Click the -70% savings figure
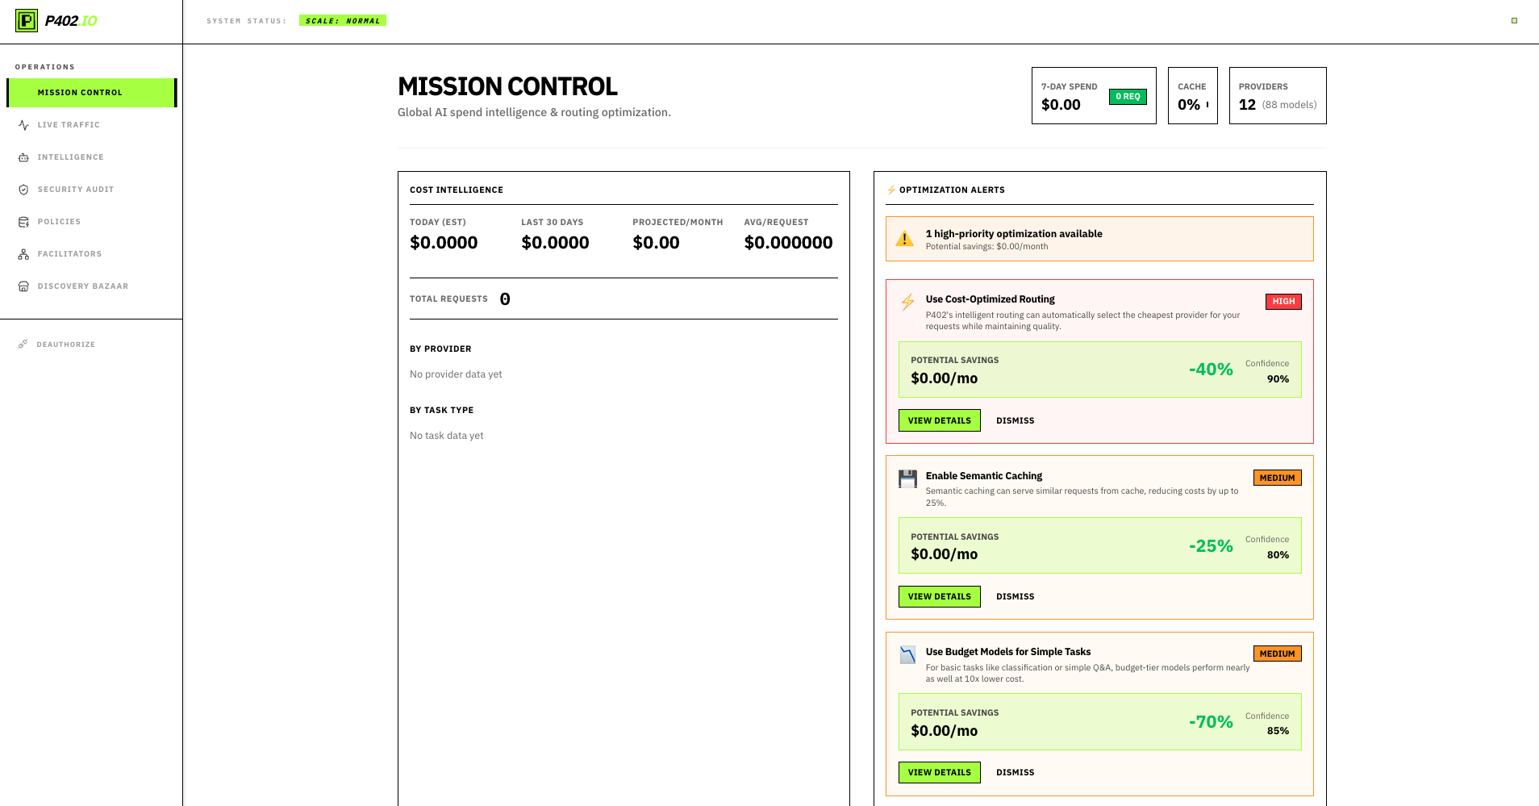Viewport: 1539px width, 806px height. point(1211,722)
